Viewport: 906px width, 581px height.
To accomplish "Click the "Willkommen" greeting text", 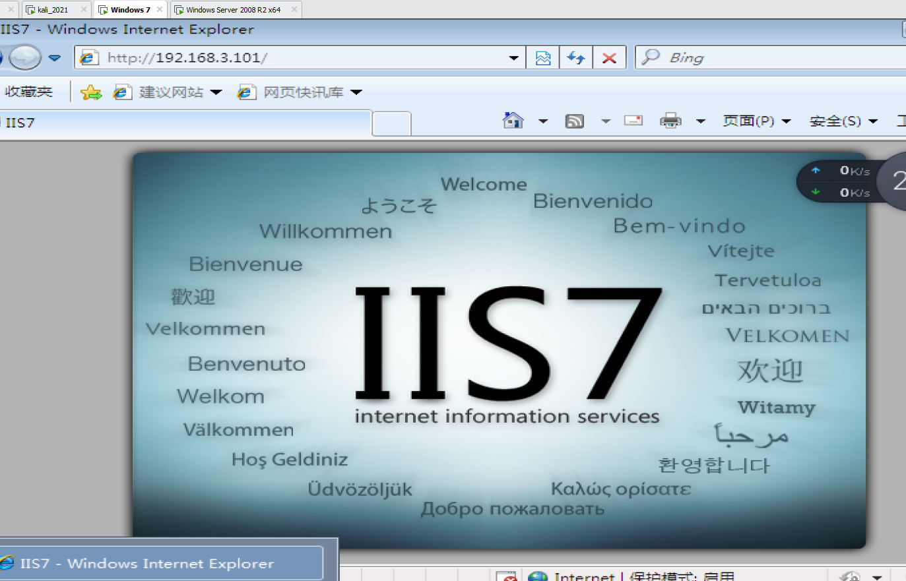I will click(325, 231).
